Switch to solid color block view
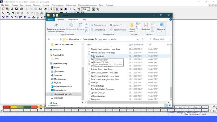Viewport: 217px width, 122px height. [66, 9]
